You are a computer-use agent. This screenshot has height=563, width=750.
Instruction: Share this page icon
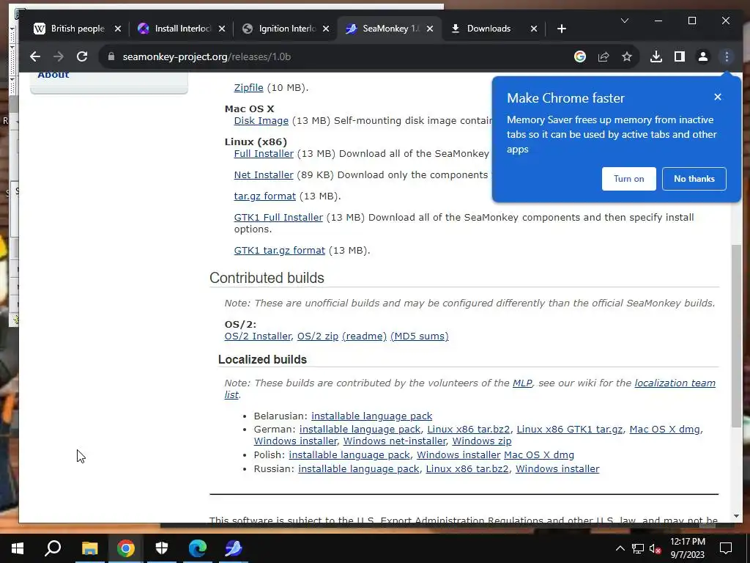coord(604,56)
